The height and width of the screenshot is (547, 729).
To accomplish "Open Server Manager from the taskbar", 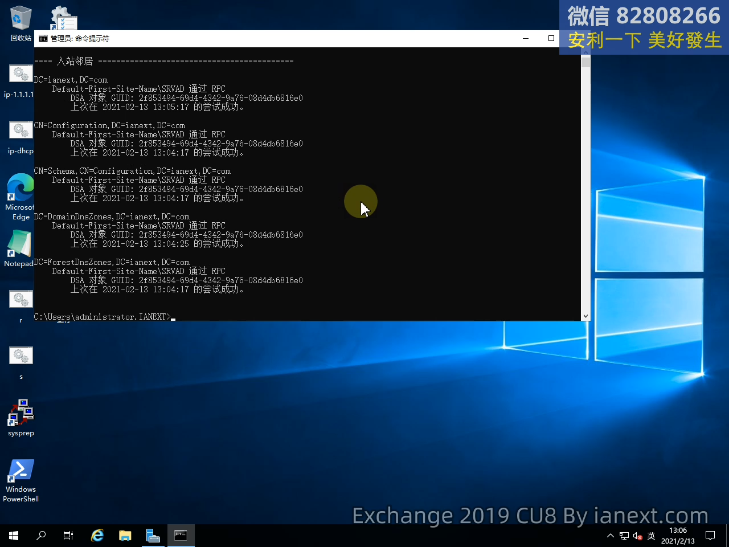I will (x=153, y=536).
